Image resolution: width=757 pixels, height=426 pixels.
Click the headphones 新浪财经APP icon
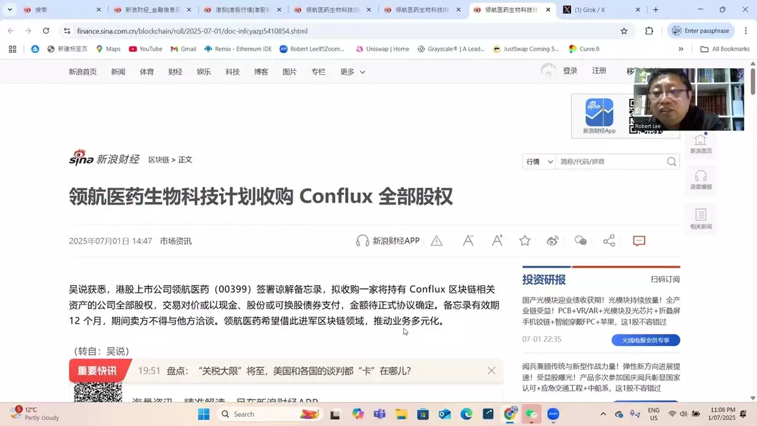coord(363,240)
